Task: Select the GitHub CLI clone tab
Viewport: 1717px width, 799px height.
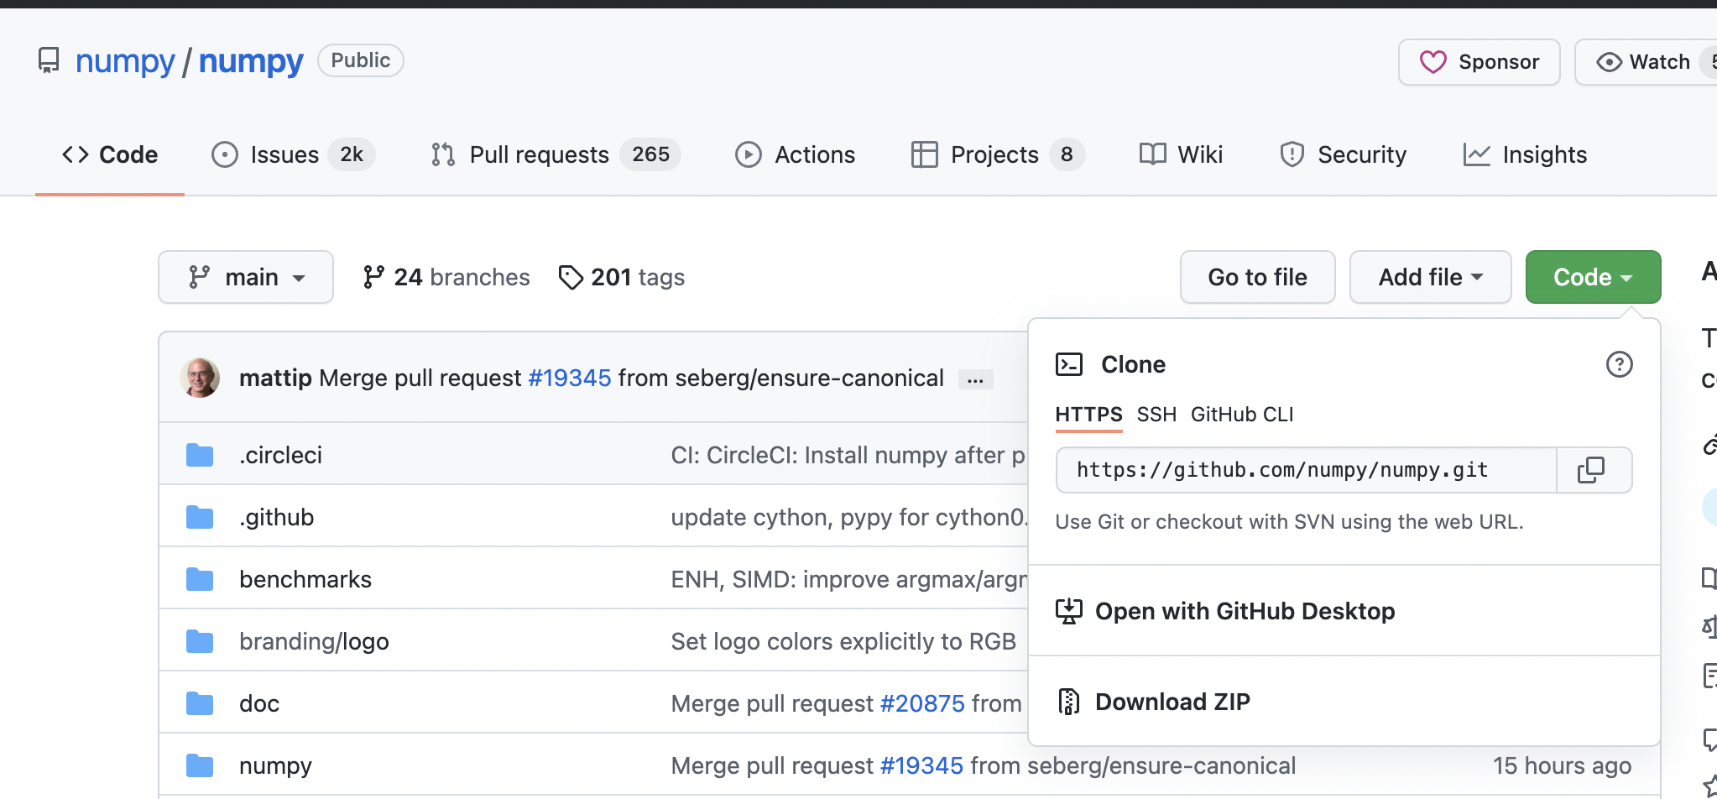Action: pos(1242,415)
